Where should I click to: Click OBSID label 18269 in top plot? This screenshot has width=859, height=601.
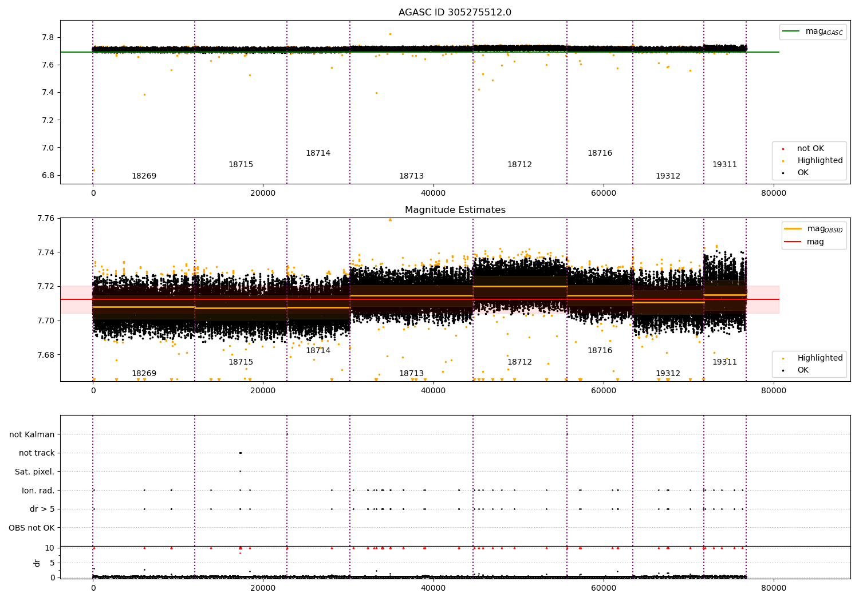click(x=144, y=176)
